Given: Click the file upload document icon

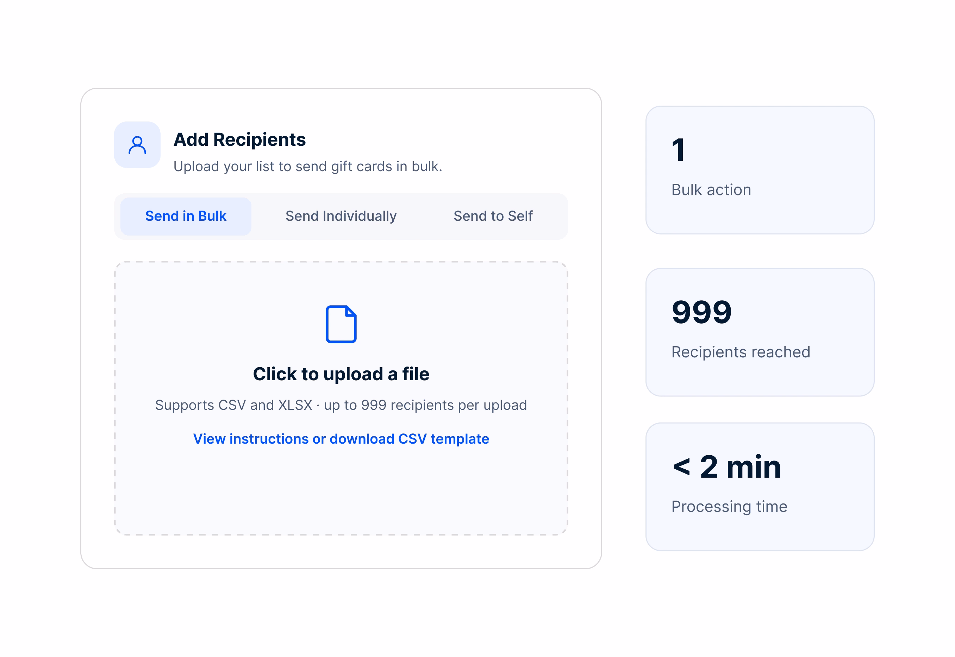Looking at the screenshot, I should [x=341, y=324].
